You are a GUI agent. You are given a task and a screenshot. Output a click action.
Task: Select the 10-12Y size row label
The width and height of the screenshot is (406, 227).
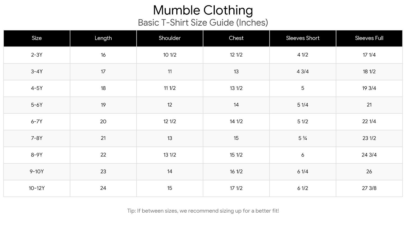(37, 188)
